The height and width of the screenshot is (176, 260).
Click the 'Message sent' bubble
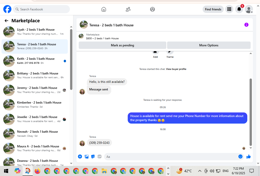point(99,89)
